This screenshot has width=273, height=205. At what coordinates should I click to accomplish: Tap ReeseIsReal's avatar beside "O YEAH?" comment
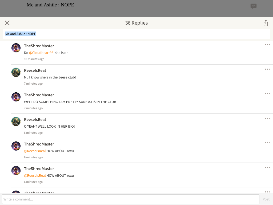(x=16, y=121)
